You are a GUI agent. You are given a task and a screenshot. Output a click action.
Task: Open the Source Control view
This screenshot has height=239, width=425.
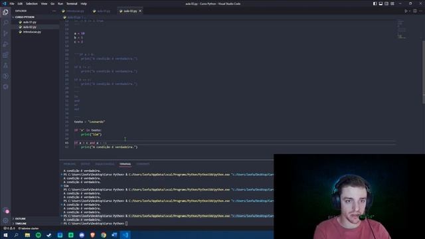point(5,34)
